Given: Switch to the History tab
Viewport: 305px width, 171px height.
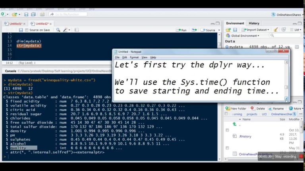Looking at the screenshot, I should [x=254, y=23].
